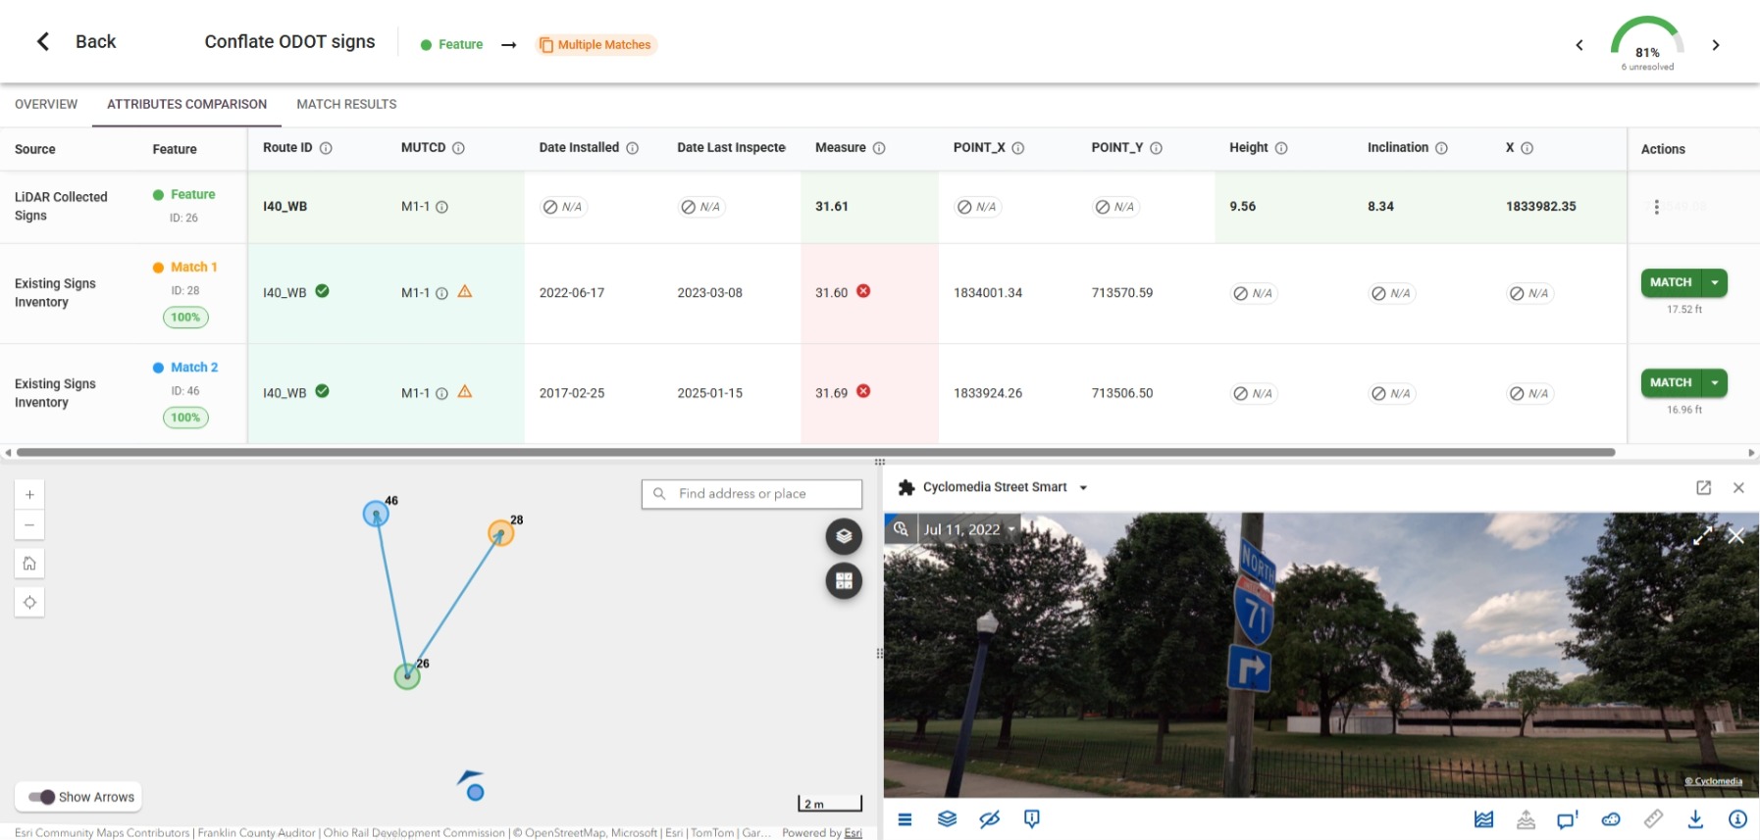1760x840 pixels.
Task: Expand the panorama to fullscreen
Action: point(1703,535)
